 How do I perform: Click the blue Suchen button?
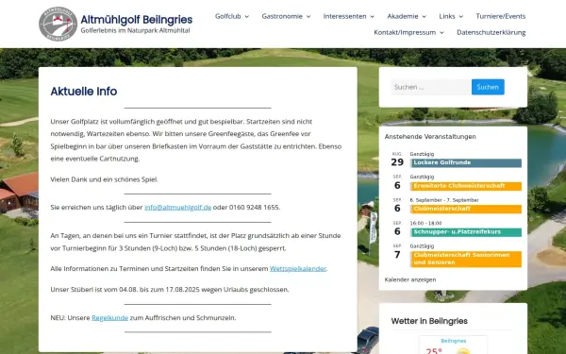[488, 87]
